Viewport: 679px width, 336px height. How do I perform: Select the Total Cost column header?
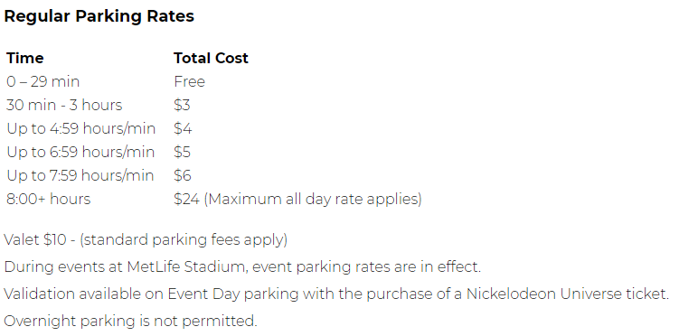pos(211,58)
